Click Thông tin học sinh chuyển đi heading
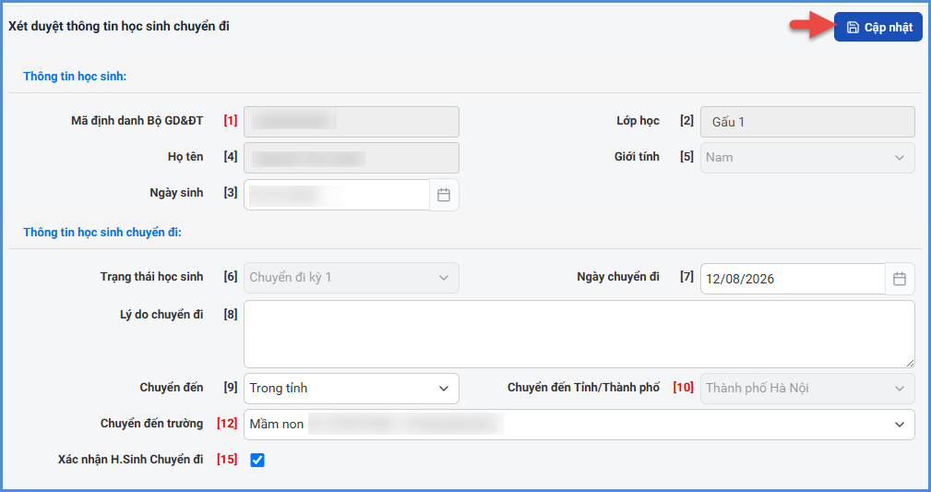Image resolution: width=931 pixels, height=492 pixels. (102, 233)
